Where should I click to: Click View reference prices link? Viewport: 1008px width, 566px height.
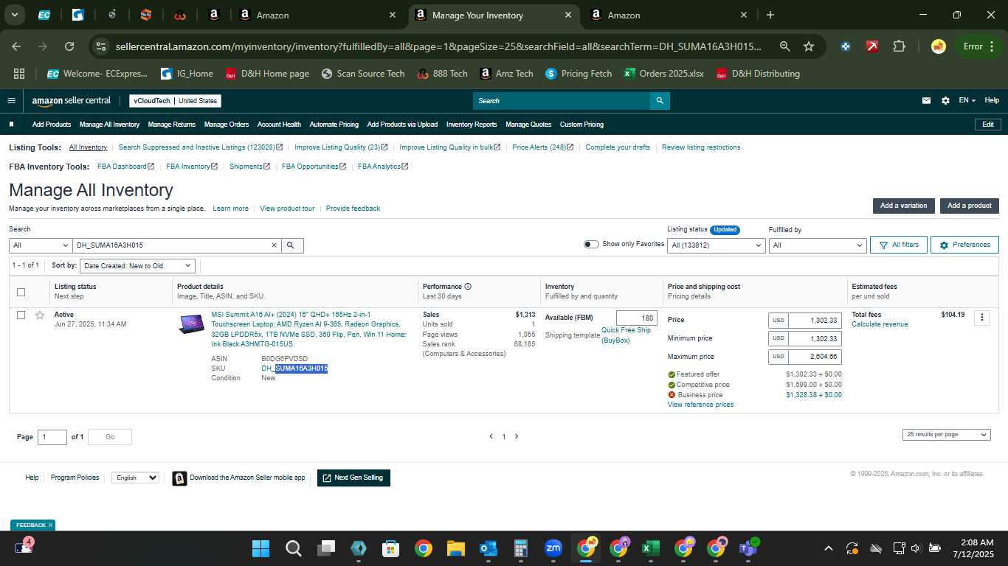[700, 405]
